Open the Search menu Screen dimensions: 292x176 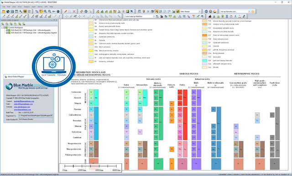click(40, 7)
